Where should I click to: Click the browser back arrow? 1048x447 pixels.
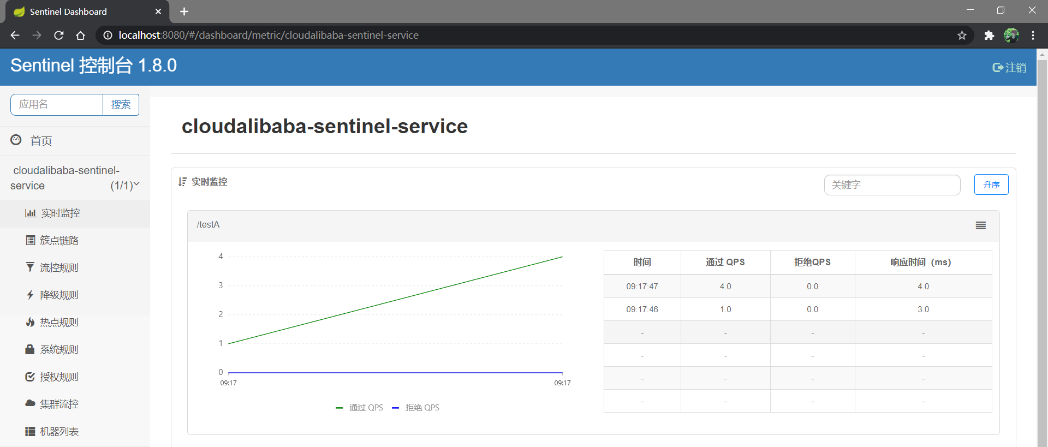(x=15, y=35)
